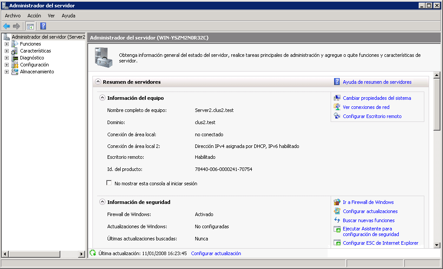Click the Buscar nuevas funciones link

click(368, 220)
